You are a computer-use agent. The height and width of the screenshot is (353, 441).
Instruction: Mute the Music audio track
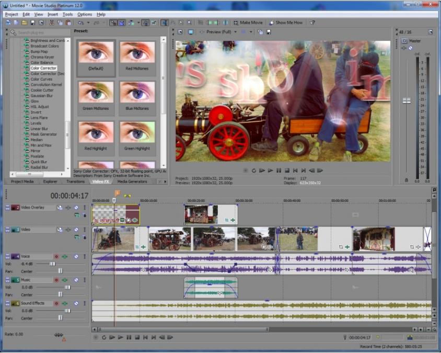tap(76, 280)
